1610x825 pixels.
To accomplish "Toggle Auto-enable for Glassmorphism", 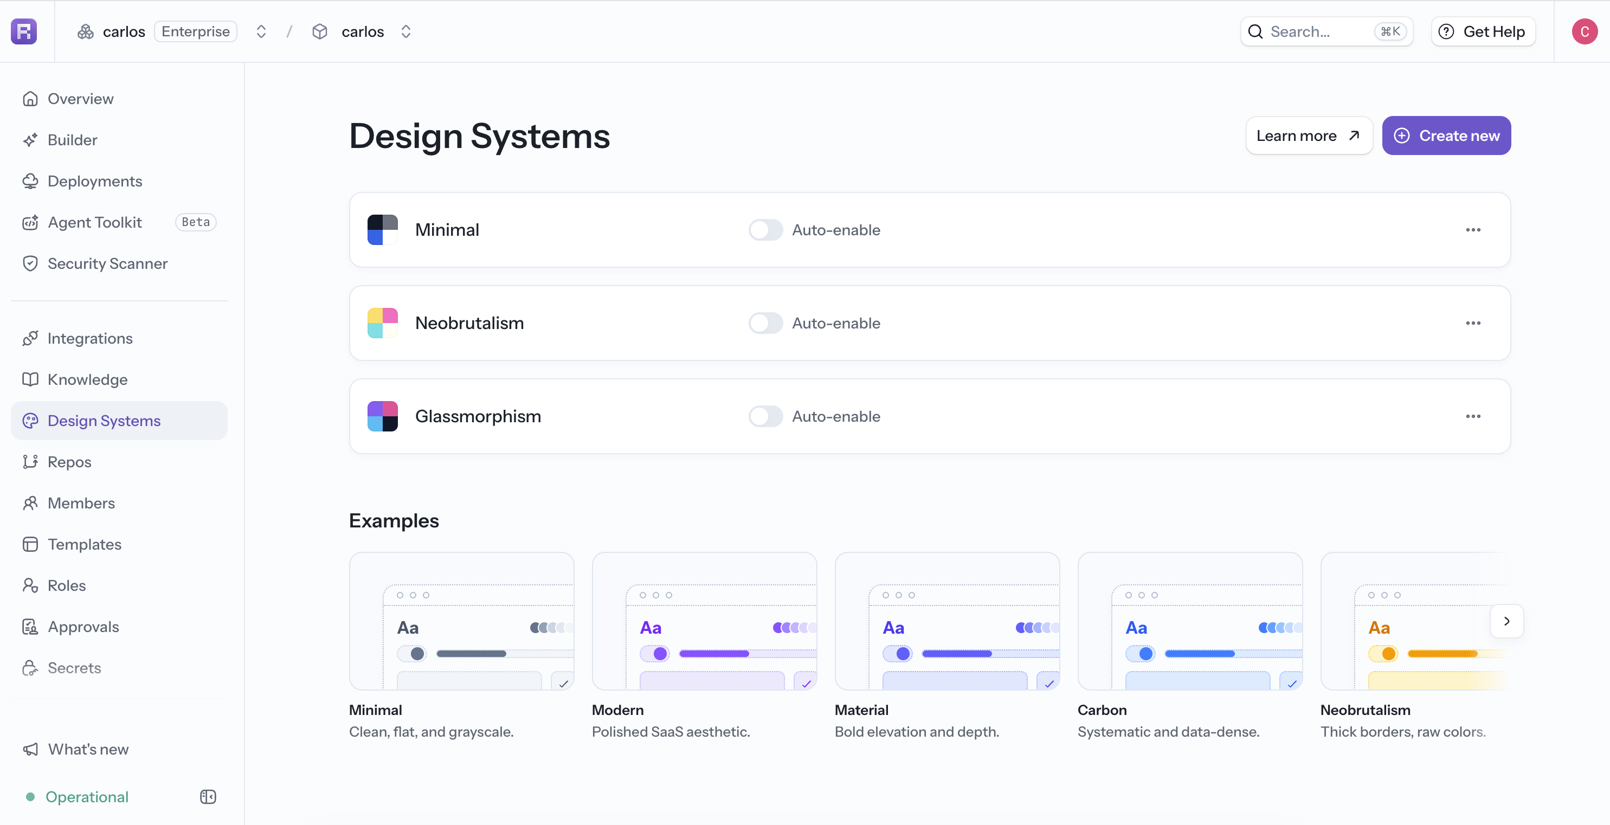I will (765, 416).
